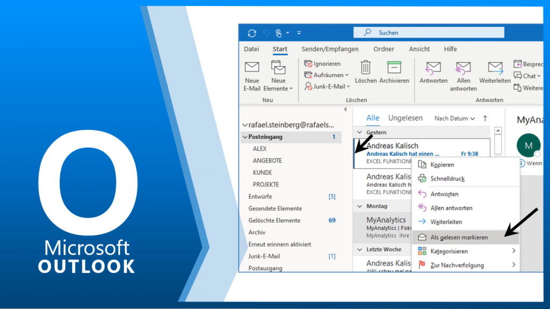This screenshot has width=550, height=309.
Task: Click the Weiterleiten ribbon icon
Action: point(495,68)
